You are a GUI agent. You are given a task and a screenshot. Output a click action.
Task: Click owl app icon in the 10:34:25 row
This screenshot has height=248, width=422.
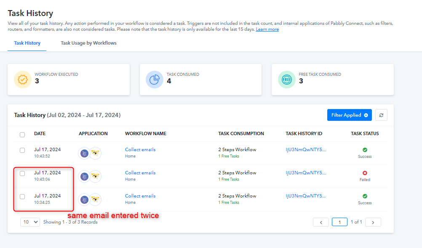(95, 200)
